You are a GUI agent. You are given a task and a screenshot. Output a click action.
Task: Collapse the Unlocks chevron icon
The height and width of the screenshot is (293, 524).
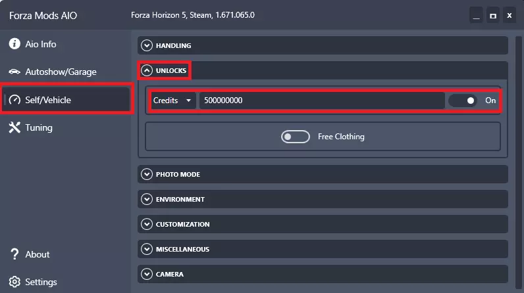pos(147,70)
